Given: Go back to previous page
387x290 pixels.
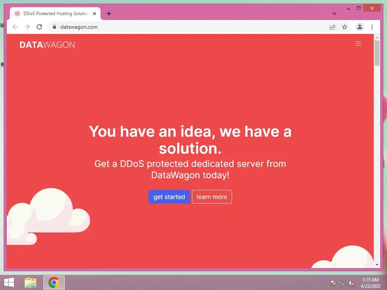Looking at the screenshot, I should pos(15,27).
